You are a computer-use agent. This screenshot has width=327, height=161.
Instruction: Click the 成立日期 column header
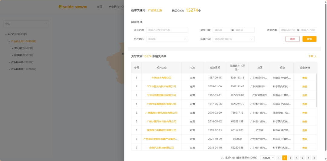(215, 68)
